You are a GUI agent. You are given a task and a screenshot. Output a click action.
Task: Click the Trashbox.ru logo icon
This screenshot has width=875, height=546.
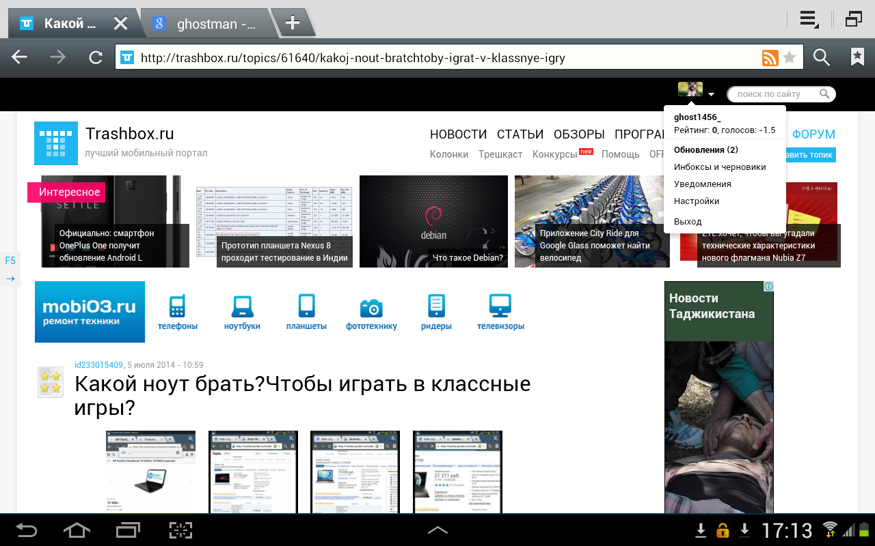[56, 143]
